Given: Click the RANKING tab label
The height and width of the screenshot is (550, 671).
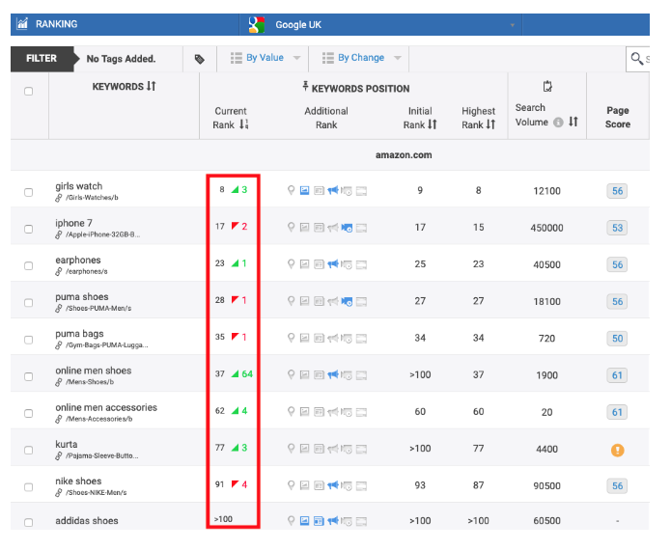Looking at the screenshot, I should click(x=57, y=24).
